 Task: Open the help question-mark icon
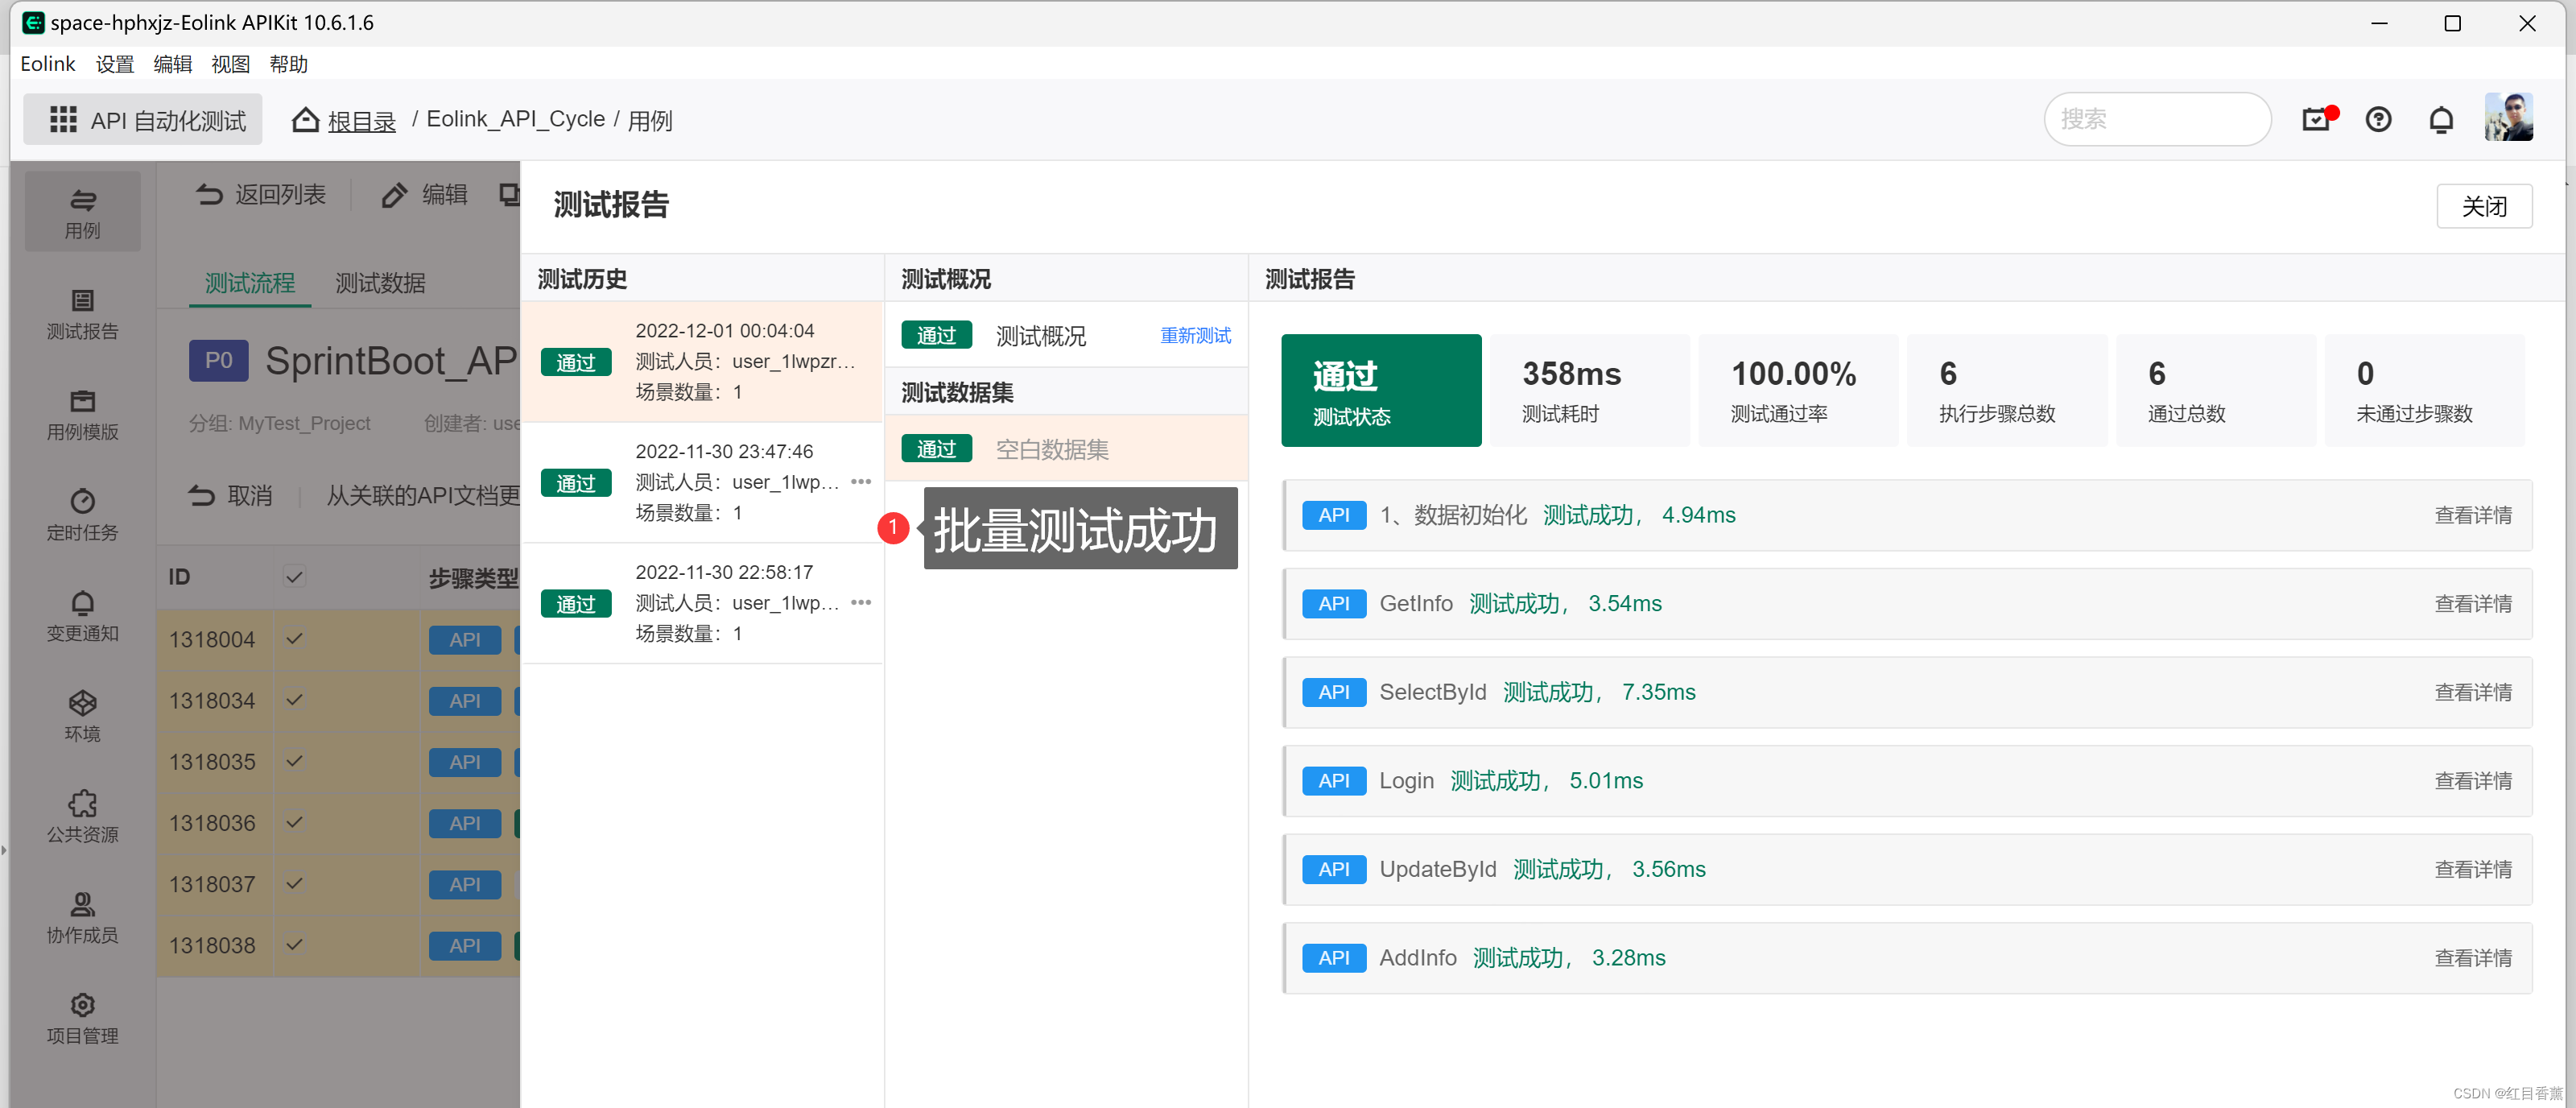point(2378,120)
